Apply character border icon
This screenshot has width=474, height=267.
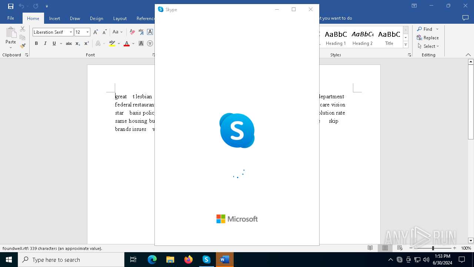click(150, 32)
